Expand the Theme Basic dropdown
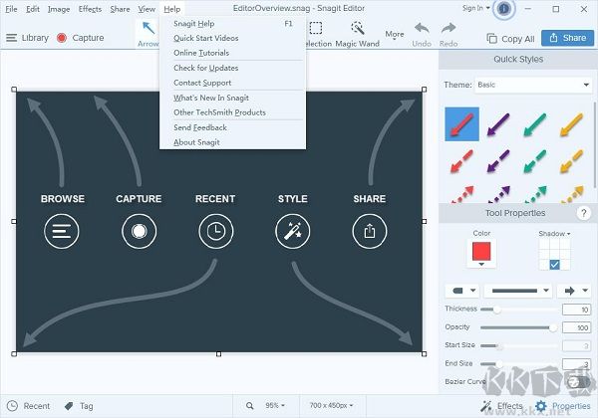Image resolution: width=598 pixels, height=418 pixels. click(533, 85)
